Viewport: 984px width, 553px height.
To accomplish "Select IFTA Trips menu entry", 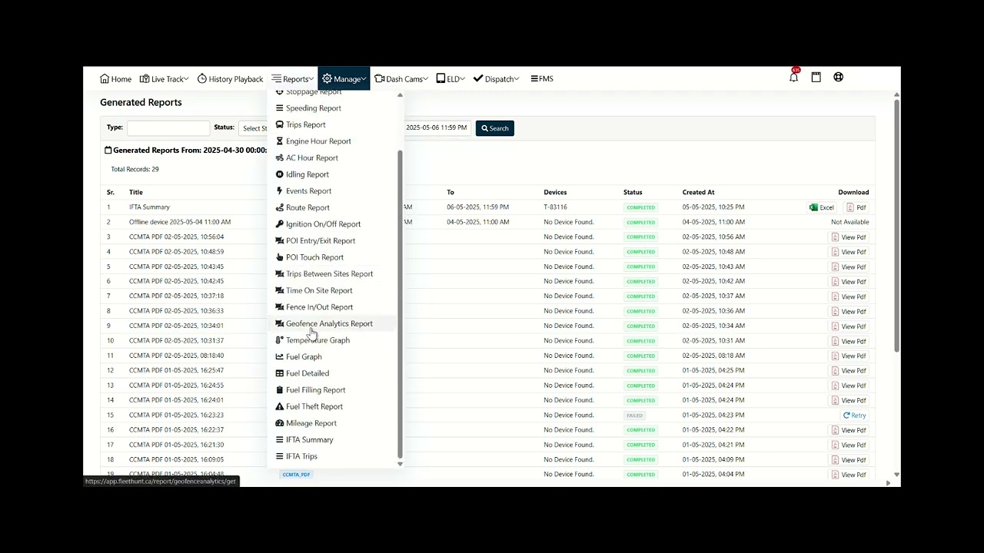I will 301,456.
